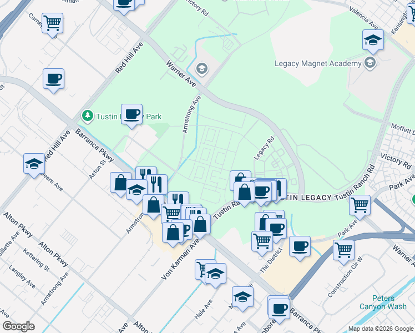Click fork-and-knife marker directly above the Von Karman cart

point(179,197)
